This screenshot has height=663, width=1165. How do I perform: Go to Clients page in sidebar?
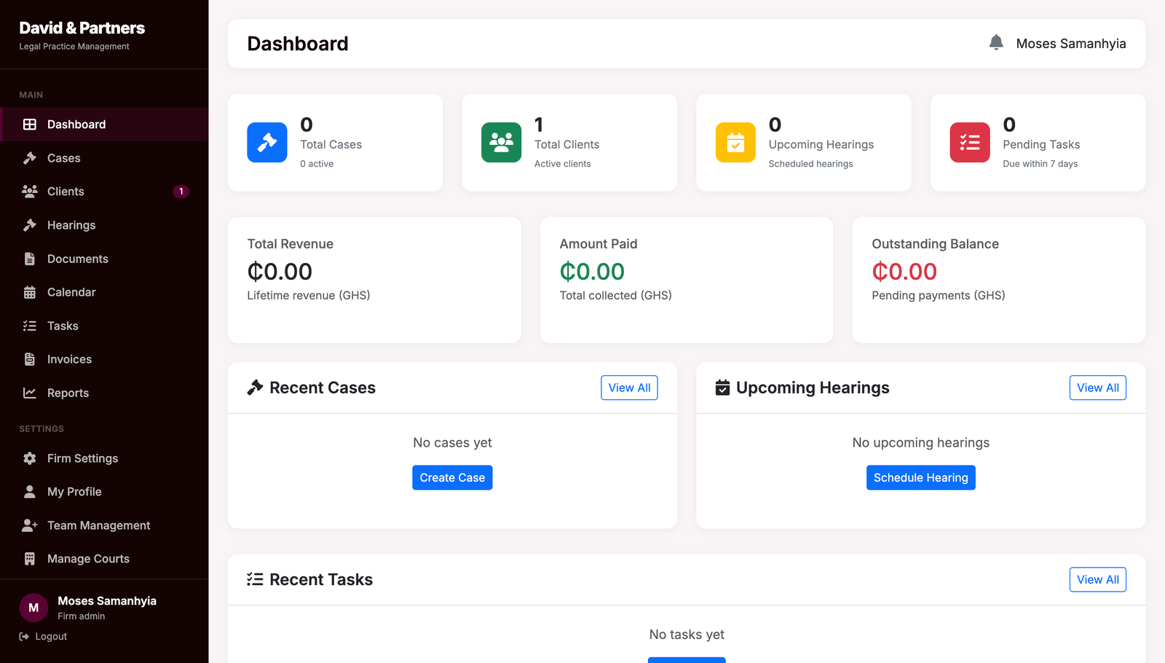(104, 192)
